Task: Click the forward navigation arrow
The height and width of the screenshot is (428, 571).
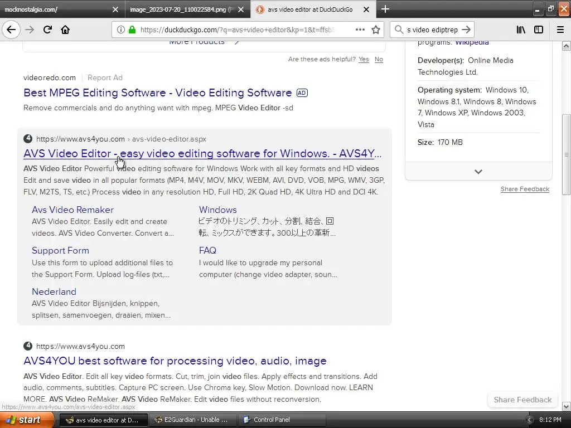Action: click(x=30, y=30)
